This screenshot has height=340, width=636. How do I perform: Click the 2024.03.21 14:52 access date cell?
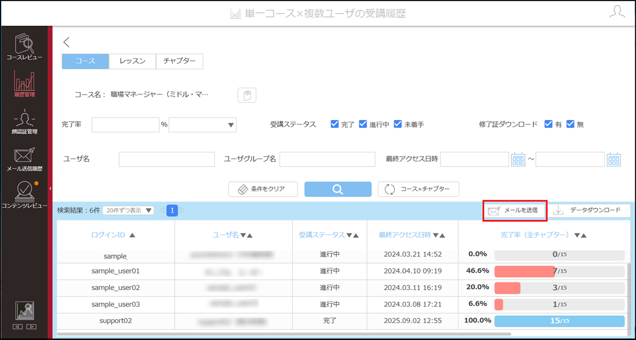click(412, 254)
